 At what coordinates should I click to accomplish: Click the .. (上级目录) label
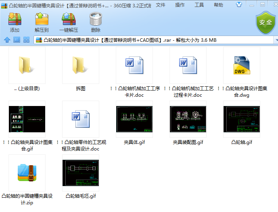pyautogui.click(x=27, y=89)
